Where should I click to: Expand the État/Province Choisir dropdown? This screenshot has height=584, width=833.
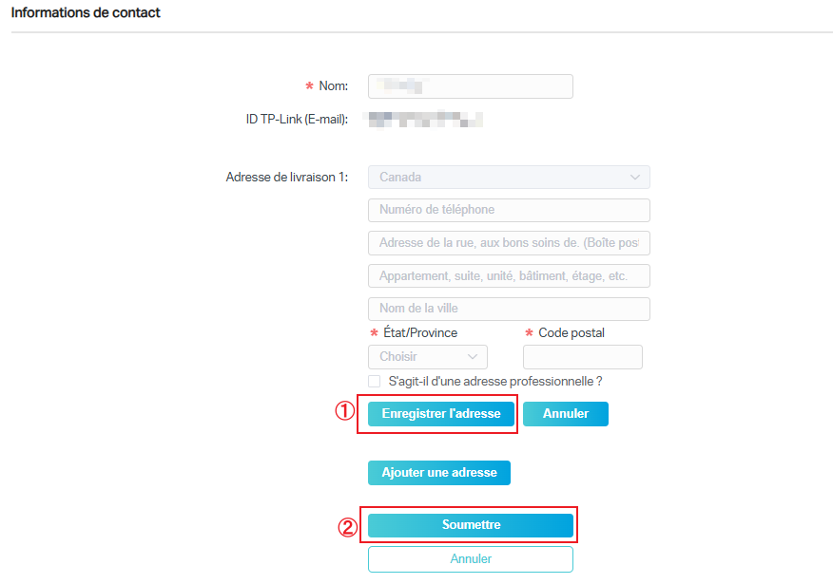click(426, 356)
